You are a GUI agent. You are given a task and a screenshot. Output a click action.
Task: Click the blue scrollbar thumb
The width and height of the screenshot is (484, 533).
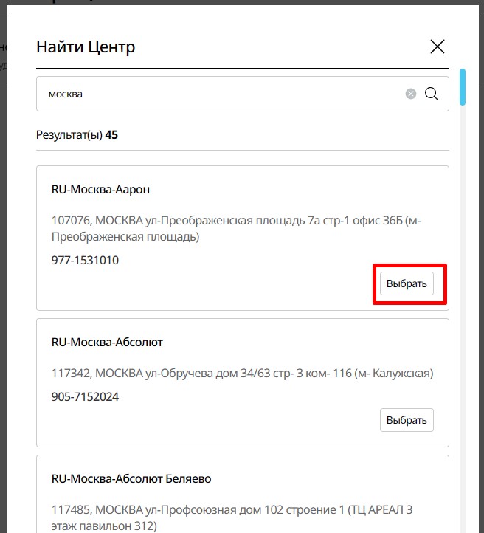(x=463, y=87)
